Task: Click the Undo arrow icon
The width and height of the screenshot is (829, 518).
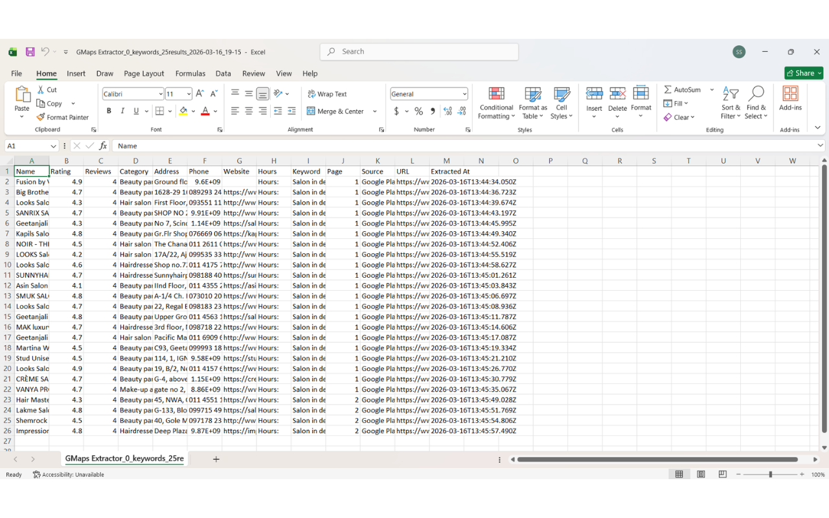Action: click(45, 52)
